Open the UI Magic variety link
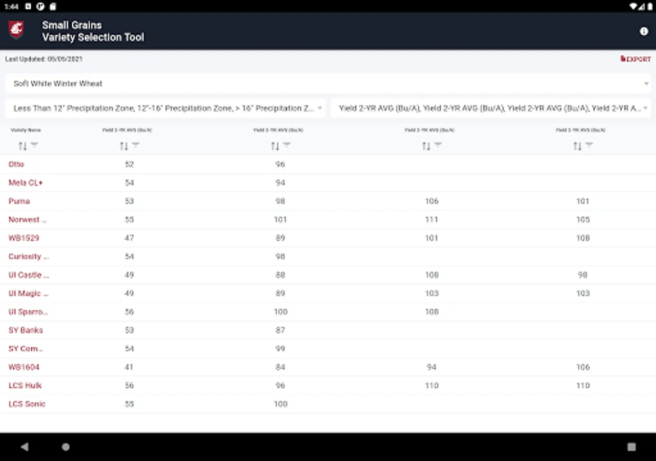Viewport: 656px width, 461px height. (x=28, y=294)
